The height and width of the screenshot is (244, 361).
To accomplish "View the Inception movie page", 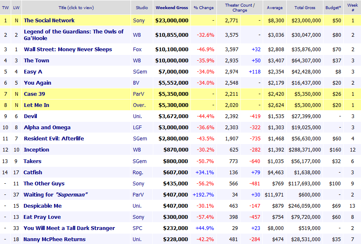I will coord(36,150).
